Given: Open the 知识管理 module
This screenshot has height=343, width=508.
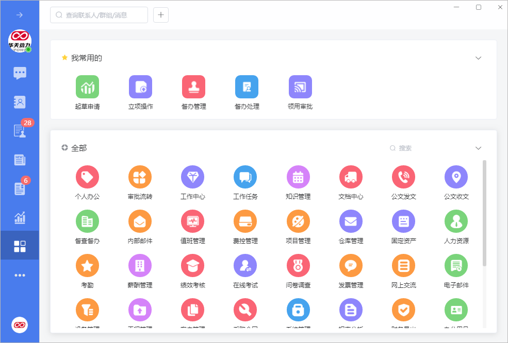Looking at the screenshot, I should point(298,181).
